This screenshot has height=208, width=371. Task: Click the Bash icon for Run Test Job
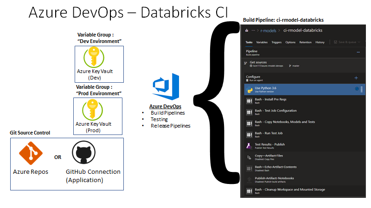click(249, 135)
